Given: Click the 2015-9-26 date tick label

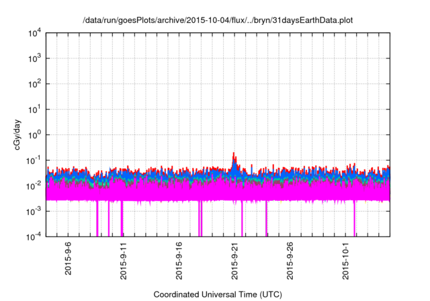Looking at the screenshot, I should point(290,261).
